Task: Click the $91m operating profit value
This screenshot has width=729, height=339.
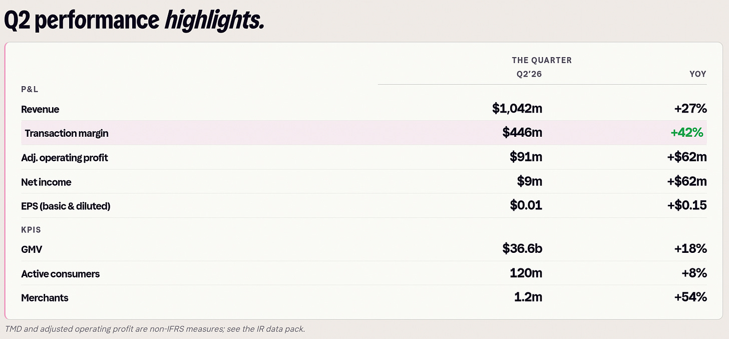Action: point(526,157)
